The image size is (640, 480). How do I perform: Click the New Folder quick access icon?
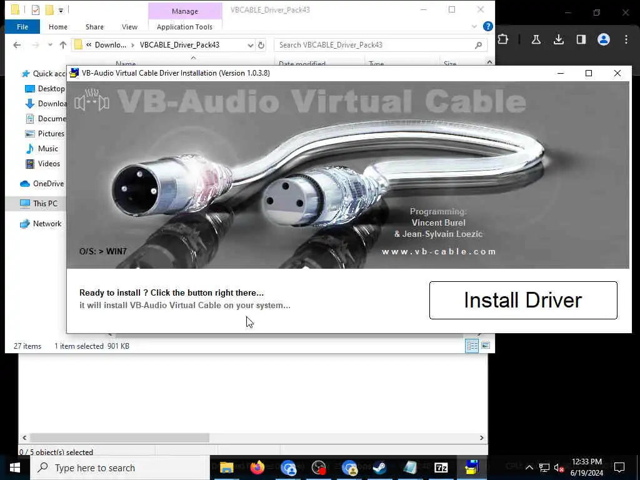(49, 10)
